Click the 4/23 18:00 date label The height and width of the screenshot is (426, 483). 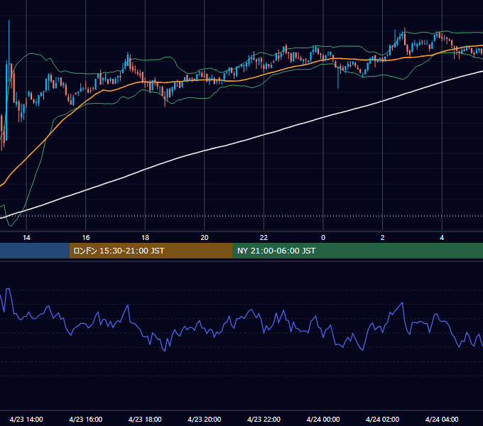click(145, 419)
